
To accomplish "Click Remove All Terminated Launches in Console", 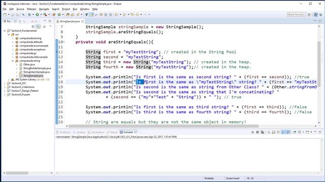I will [262, 132].
